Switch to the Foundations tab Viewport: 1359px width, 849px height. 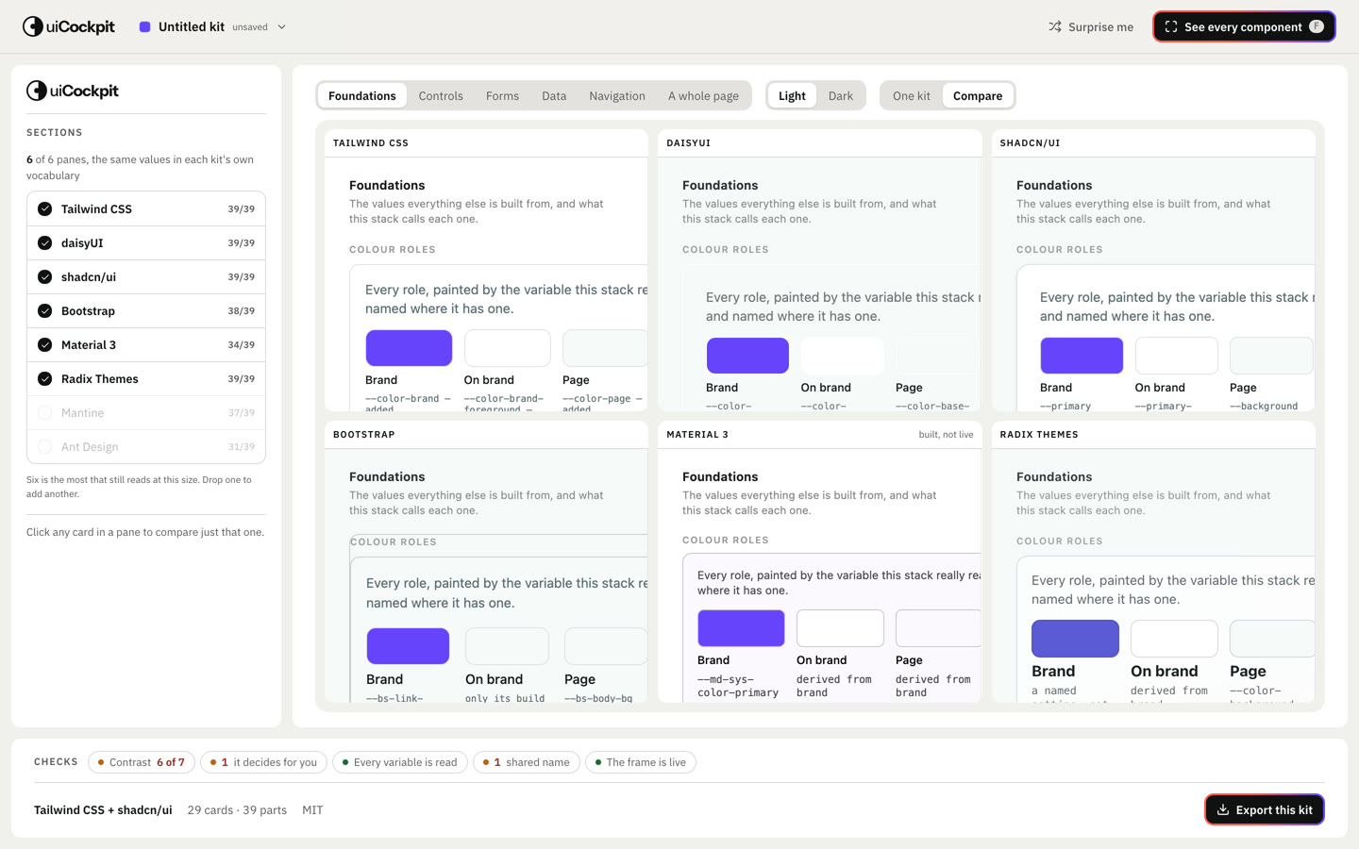362,96
